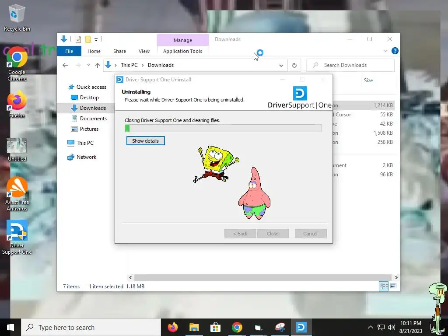Screen dimensions: 448x336
Task: Open the recent locations dropdown arrow
Action: [88, 65]
